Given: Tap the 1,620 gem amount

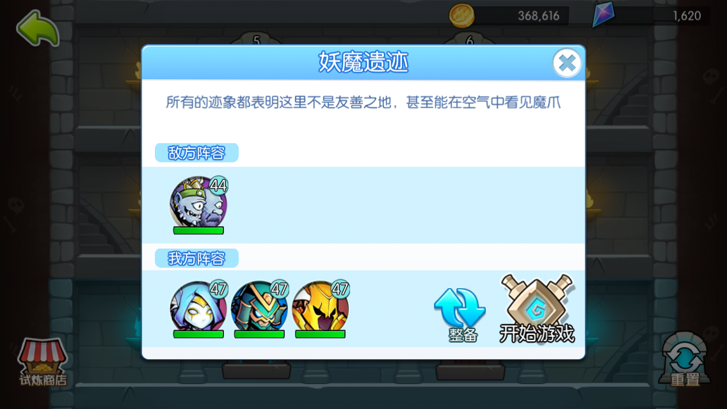Looking at the screenshot, I should (687, 16).
